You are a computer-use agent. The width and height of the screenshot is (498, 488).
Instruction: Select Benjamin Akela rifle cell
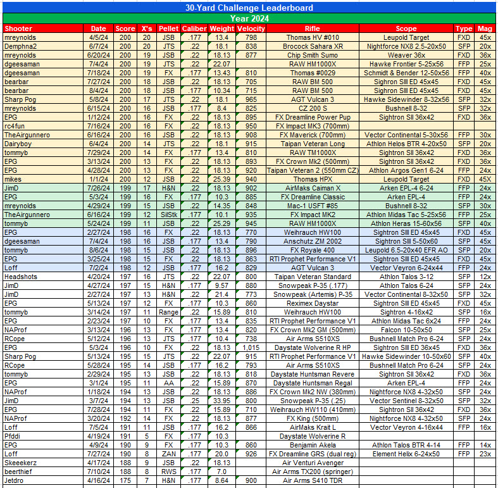tap(313, 445)
